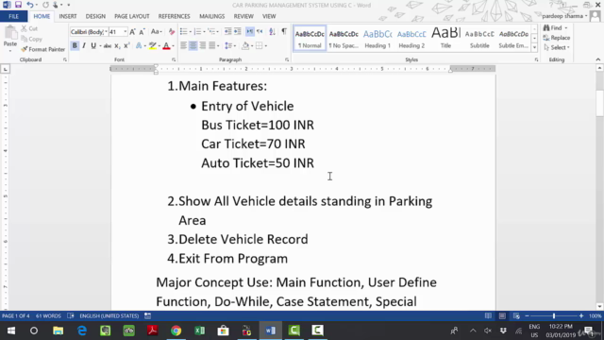Justify the paragraph text

pos(211,46)
